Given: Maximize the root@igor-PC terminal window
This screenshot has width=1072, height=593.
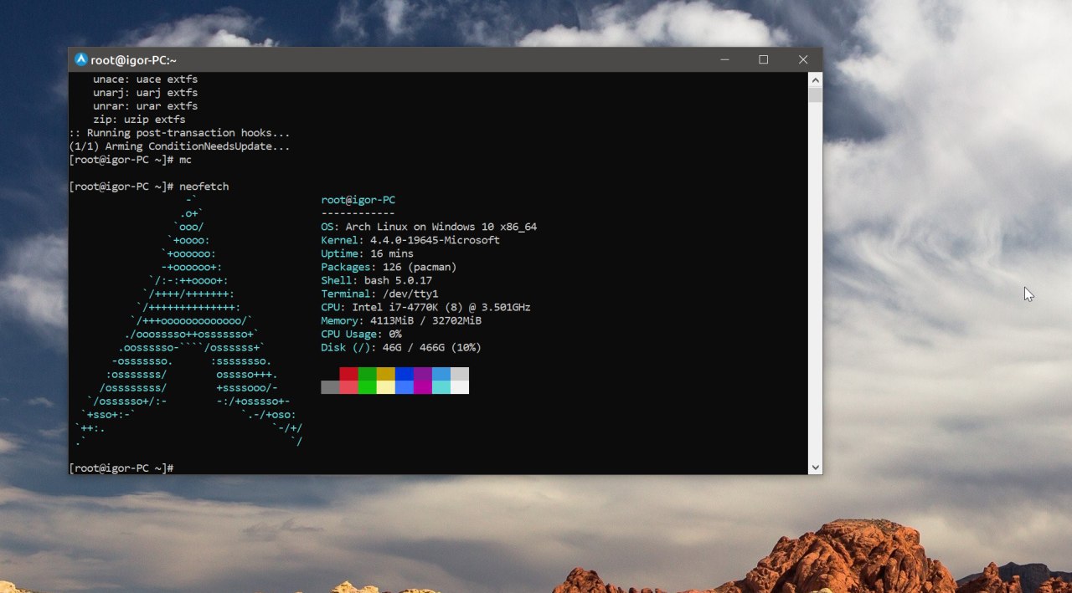Looking at the screenshot, I should pos(764,59).
